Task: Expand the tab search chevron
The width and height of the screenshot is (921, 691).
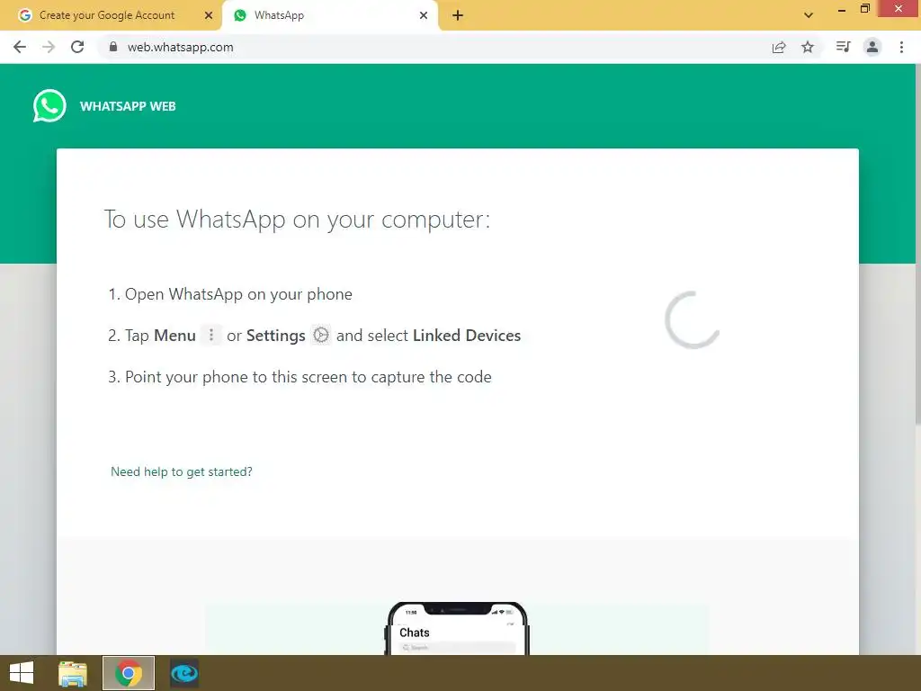Action: pyautogui.click(x=809, y=15)
